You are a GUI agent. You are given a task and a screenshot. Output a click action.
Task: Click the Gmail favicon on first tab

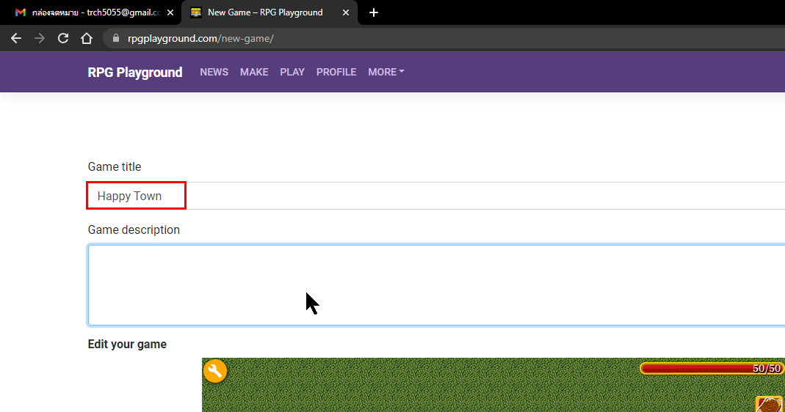coord(21,12)
